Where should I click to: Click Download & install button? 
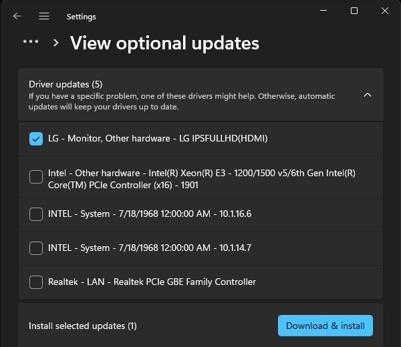pos(325,326)
